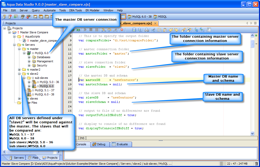Switch to the Servers panel tab
Image resolution: width=260 pixels, height=167 pixels.
(x=17, y=158)
